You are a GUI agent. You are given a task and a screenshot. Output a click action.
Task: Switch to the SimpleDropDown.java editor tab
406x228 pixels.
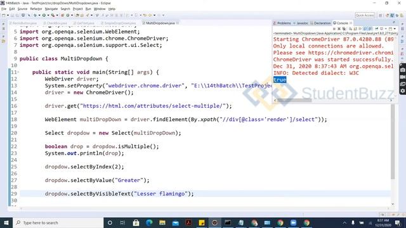[x=119, y=23]
